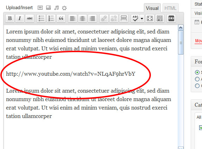This screenshot has width=202, height=149.
Task: Insert the More tag
Action: click(124, 18)
